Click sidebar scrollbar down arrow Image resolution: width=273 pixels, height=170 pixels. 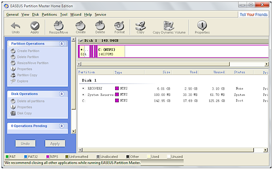point(74,131)
